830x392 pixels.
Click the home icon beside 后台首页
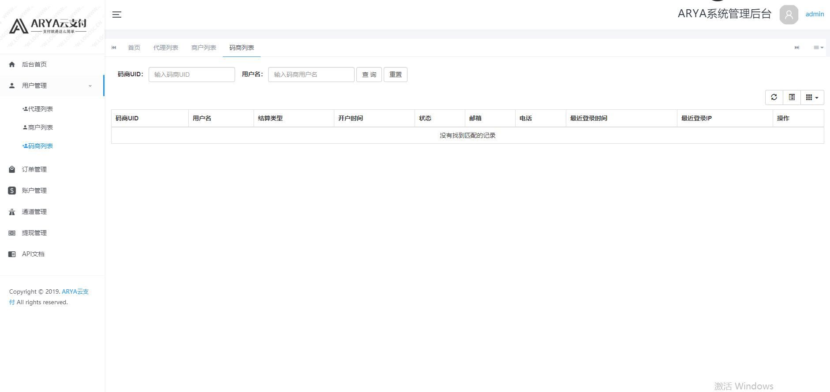tap(12, 64)
